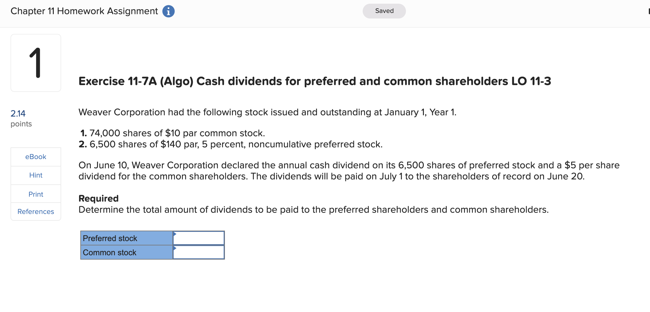
Task: Open the assignment info icon
Action: [168, 11]
